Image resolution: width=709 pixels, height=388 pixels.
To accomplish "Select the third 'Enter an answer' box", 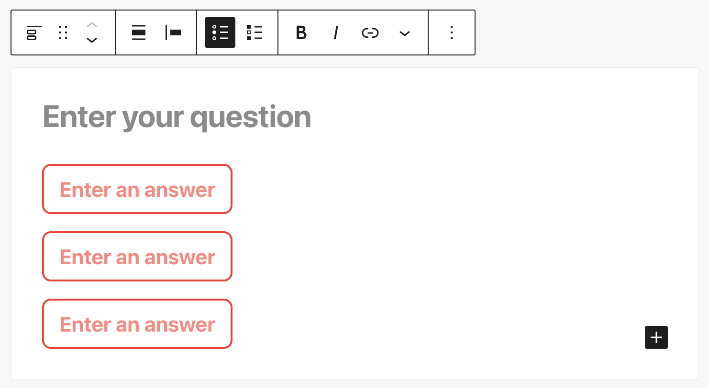I will pos(137,324).
